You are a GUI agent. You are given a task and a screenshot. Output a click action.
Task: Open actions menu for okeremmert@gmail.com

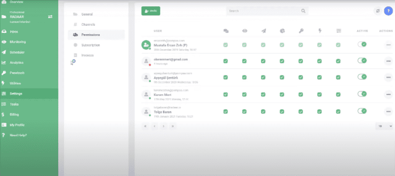[x=388, y=61]
